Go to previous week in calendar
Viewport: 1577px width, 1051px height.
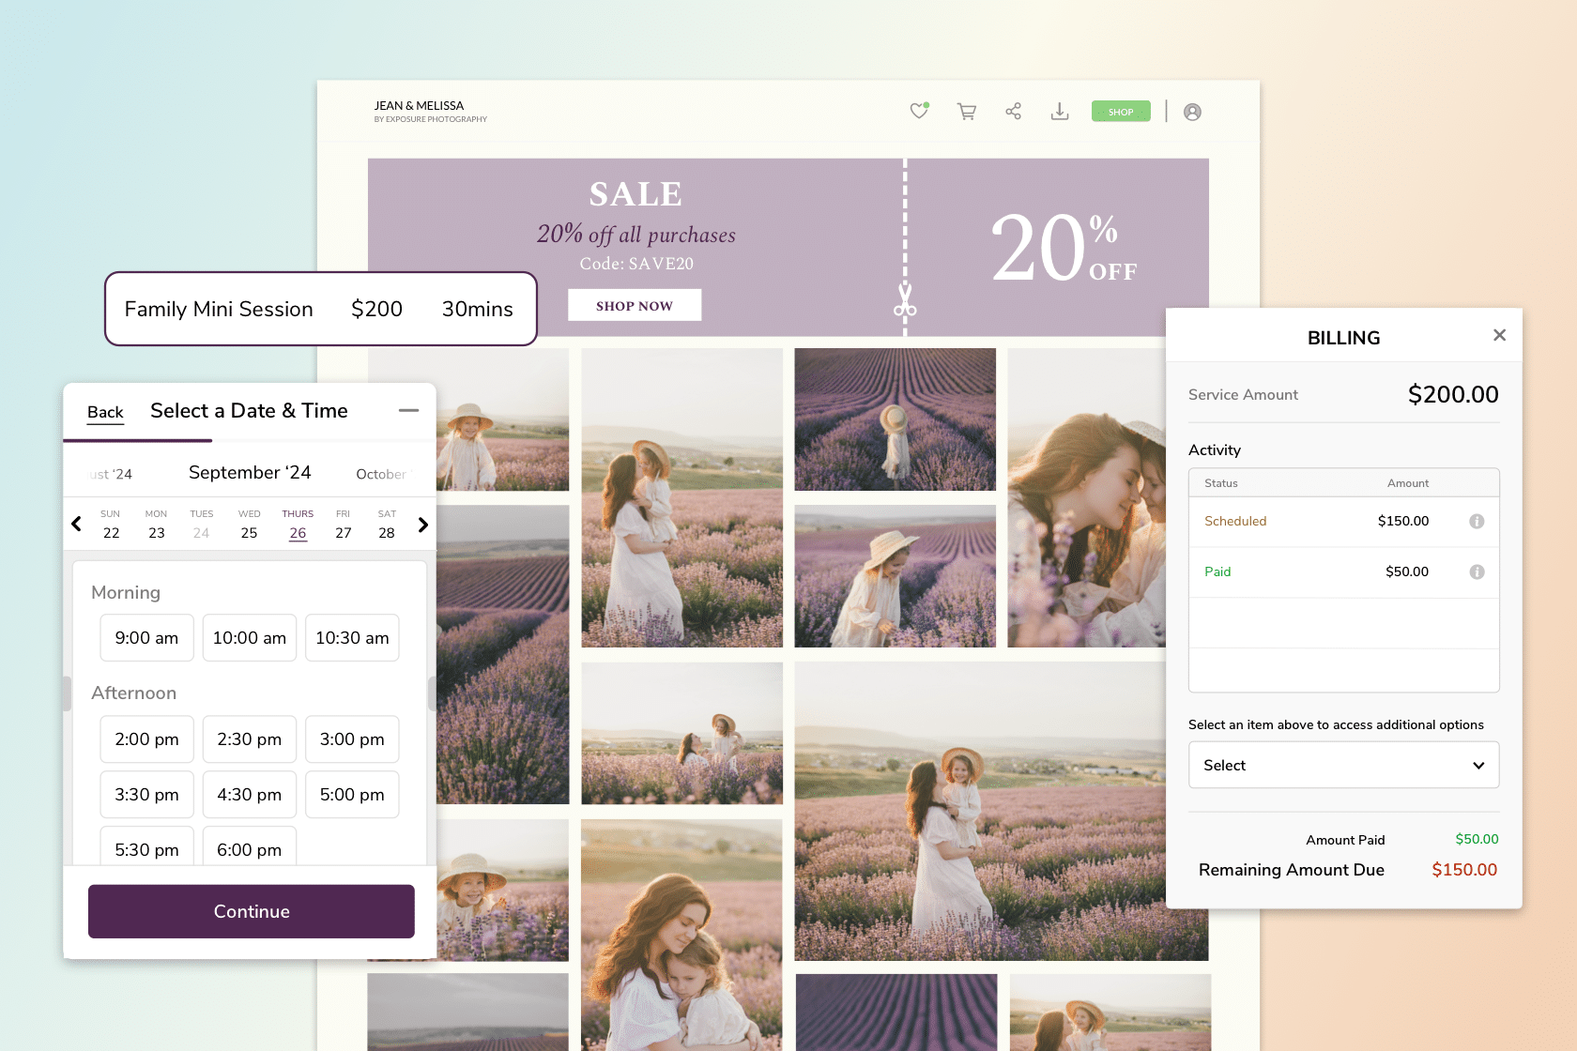[77, 524]
